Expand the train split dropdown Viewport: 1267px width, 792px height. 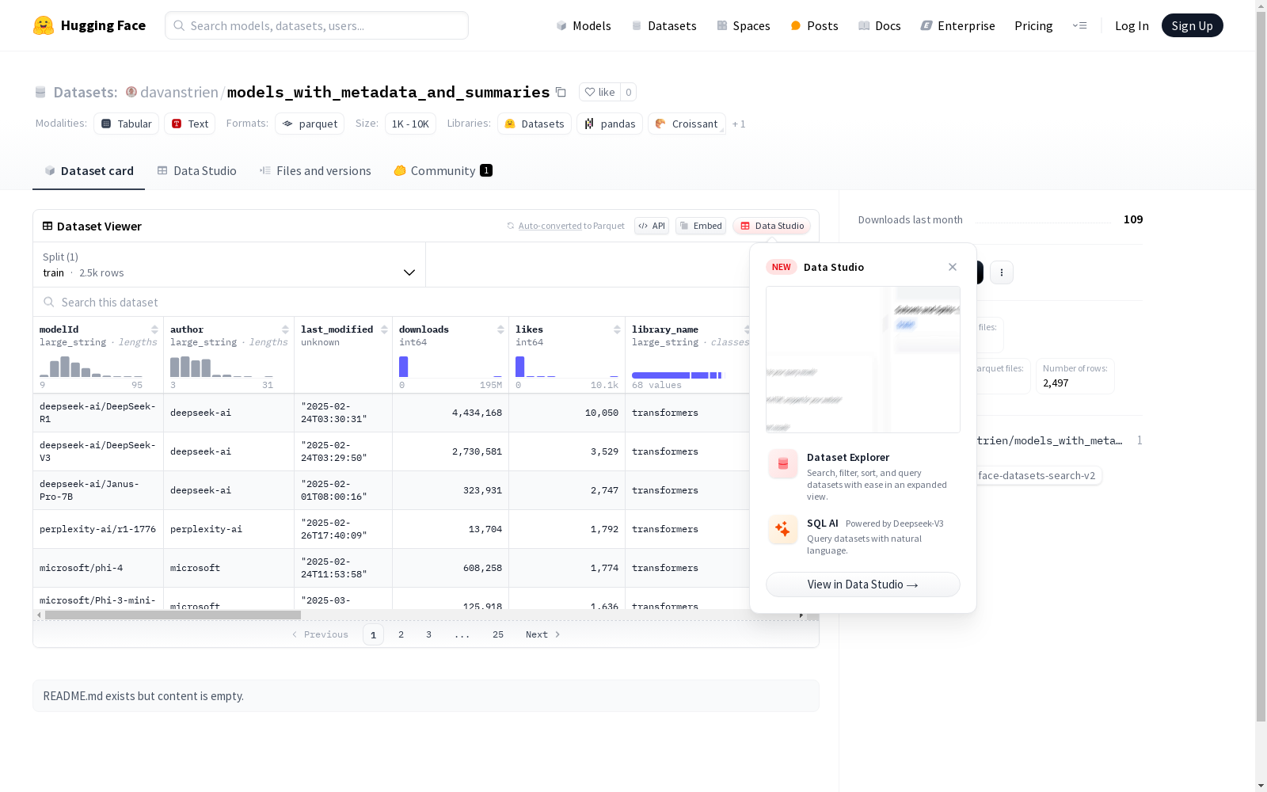(x=230, y=265)
